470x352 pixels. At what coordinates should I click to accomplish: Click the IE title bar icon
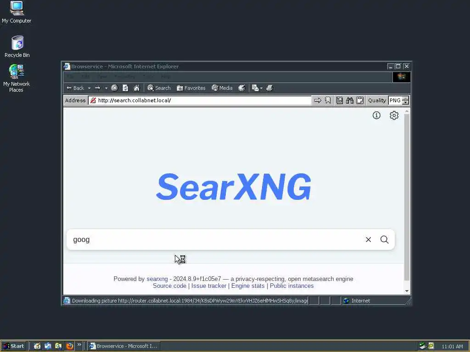point(67,66)
